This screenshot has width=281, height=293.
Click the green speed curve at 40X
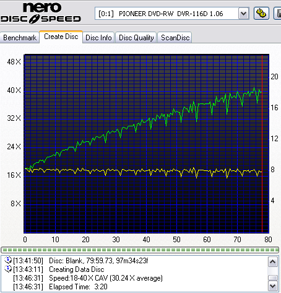pos(254,89)
